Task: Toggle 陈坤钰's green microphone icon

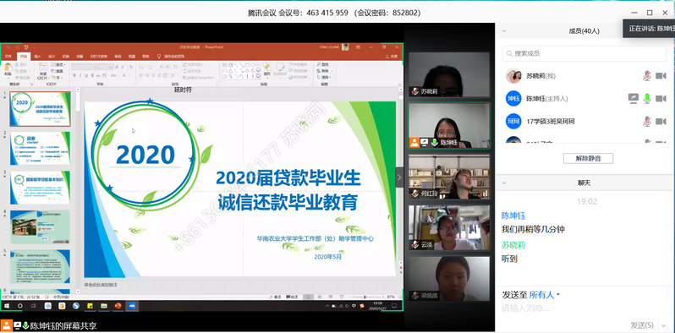Action: (x=646, y=99)
